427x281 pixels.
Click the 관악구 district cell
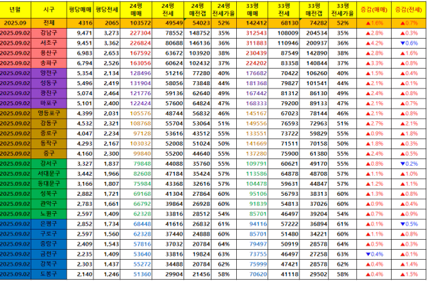pos(49,204)
